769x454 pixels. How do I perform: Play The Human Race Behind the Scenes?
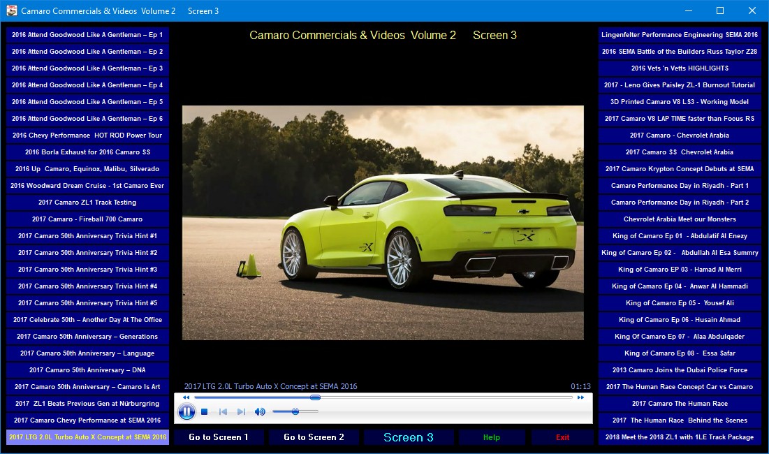[680, 420]
